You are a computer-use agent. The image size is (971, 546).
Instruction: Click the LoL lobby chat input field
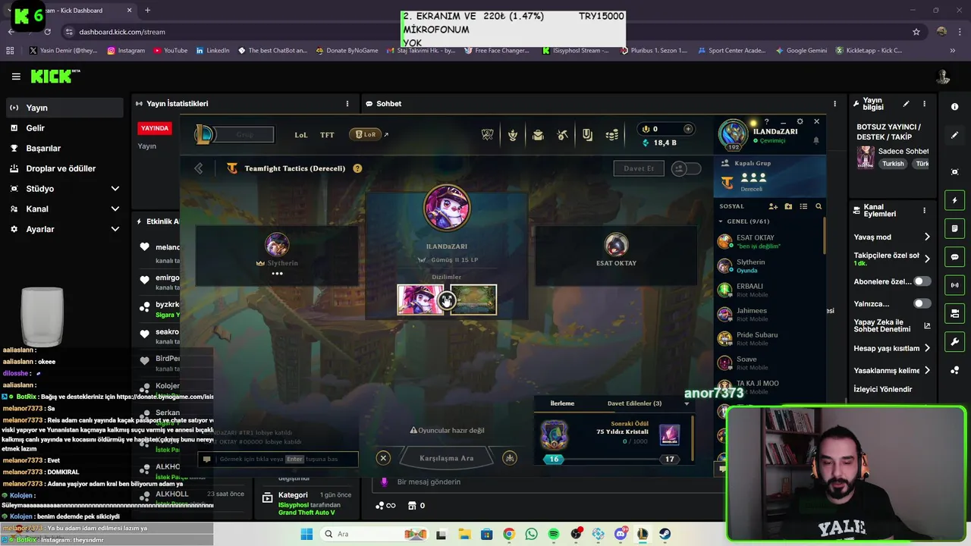(278, 459)
